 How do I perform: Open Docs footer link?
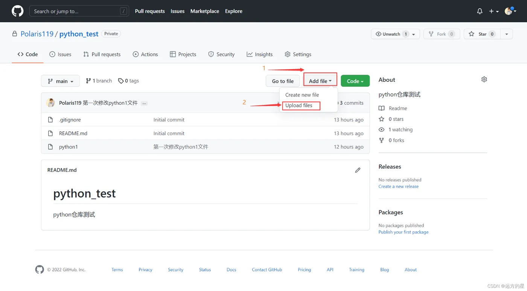pos(232,270)
